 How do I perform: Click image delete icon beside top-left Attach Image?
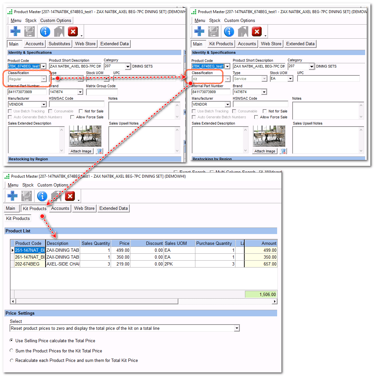pyautogui.click(x=100, y=151)
